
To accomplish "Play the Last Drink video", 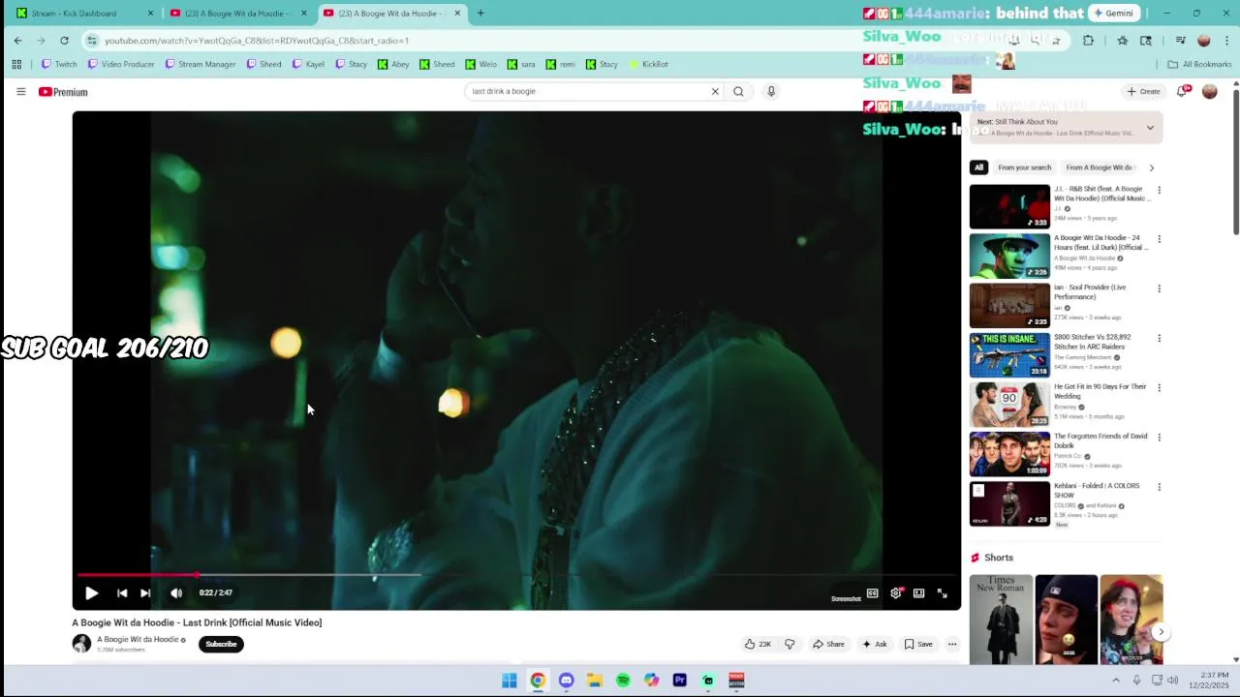I will pos(91,593).
